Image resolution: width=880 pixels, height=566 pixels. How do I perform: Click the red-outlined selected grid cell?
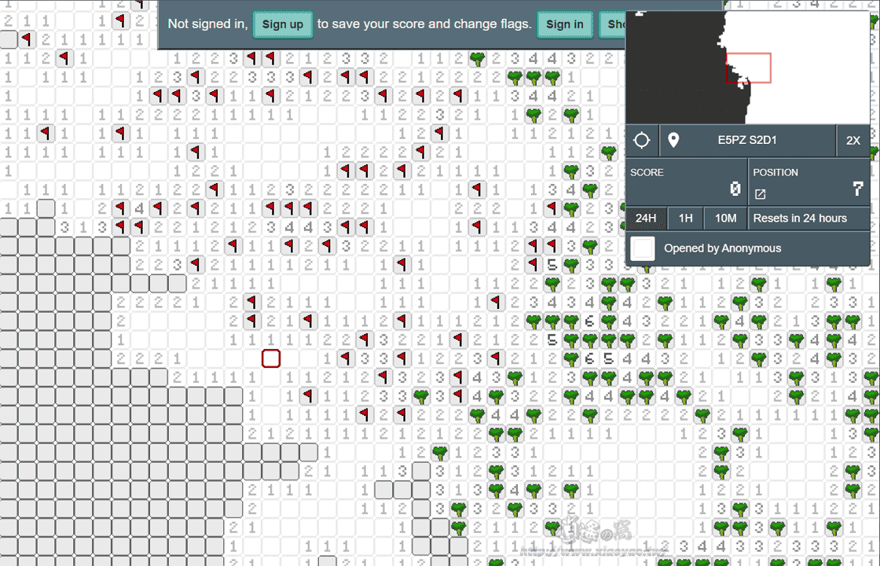click(x=271, y=358)
